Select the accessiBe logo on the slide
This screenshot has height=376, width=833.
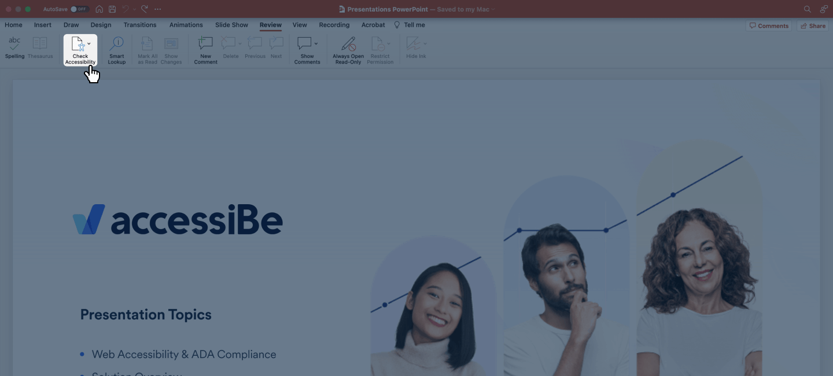pyautogui.click(x=178, y=220)
